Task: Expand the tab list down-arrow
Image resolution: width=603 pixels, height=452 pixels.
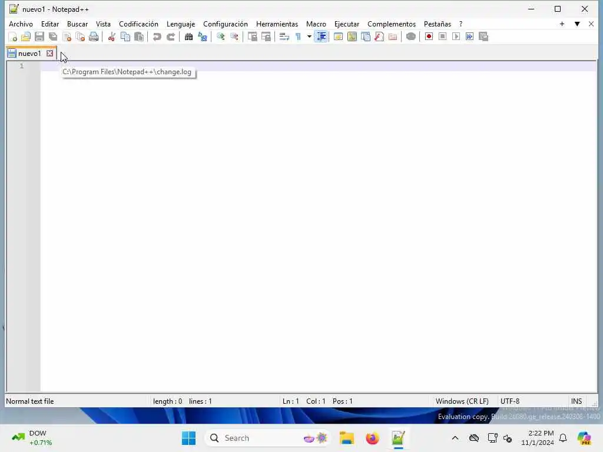Action: [577, 24]
